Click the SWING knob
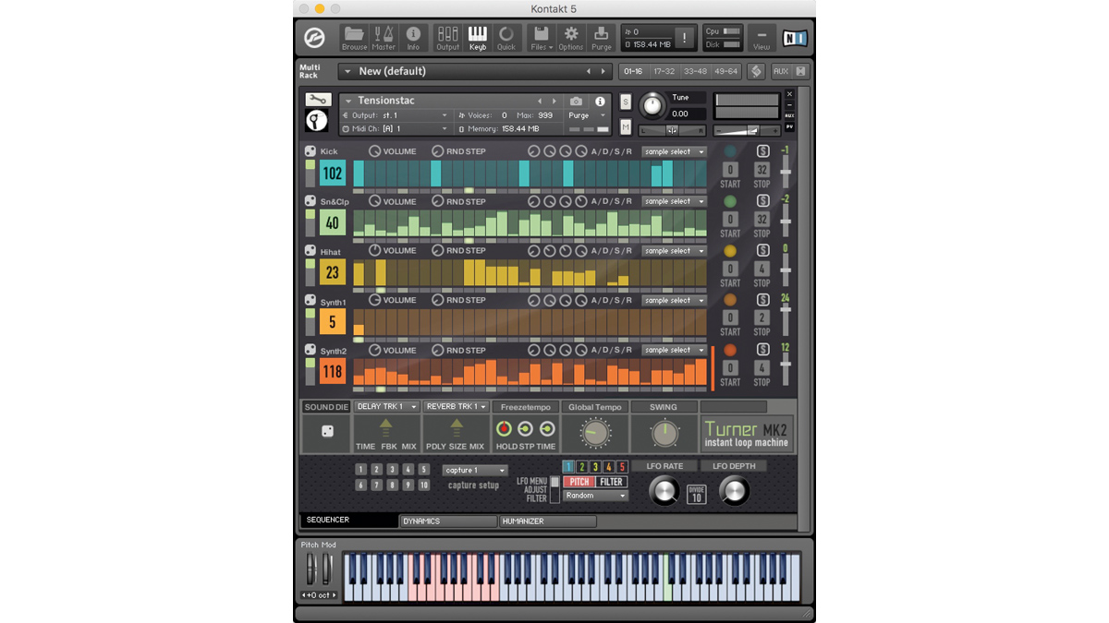Screen dimensions: 1109x623 coord(664,433)
